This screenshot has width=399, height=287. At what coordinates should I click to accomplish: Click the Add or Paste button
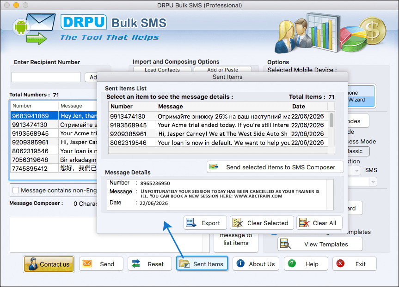[223, 69]
